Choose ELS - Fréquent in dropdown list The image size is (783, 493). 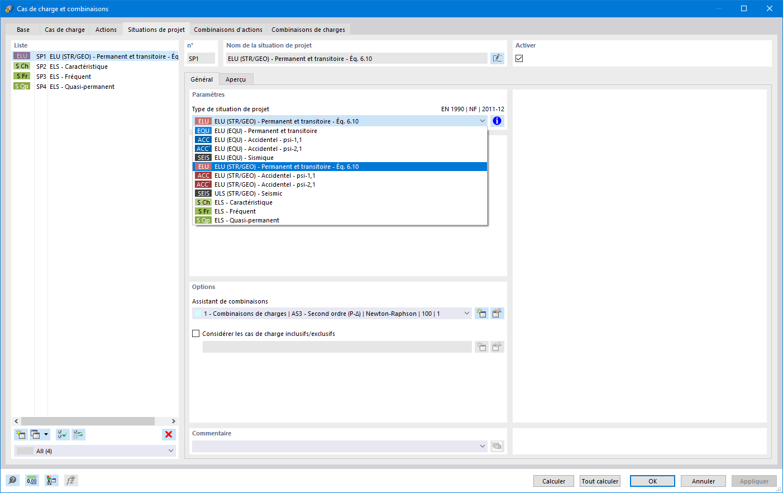coord(340,211)
